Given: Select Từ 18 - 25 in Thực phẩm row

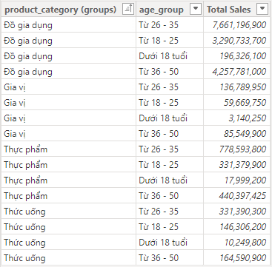Looking at the screenshot, I should click(x=170, y=165).
